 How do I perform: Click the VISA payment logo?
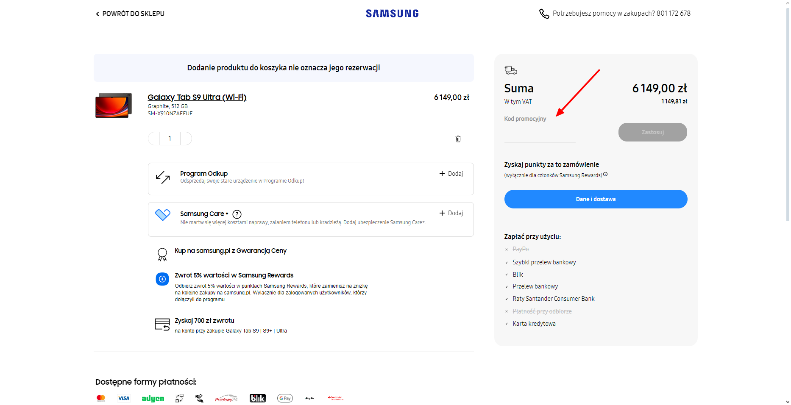[x=124, y=398]
